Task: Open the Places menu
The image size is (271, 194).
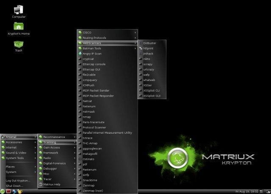Action: tap(19, 167)
